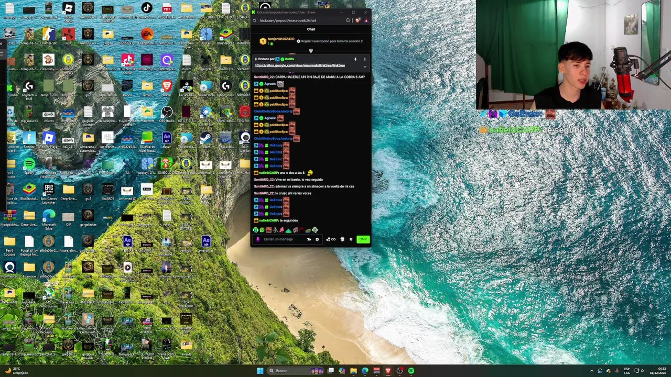The width and height of the screenshot is (671, 377).
Task: Open the EA app desktop icon
Action: coord(147,37)
